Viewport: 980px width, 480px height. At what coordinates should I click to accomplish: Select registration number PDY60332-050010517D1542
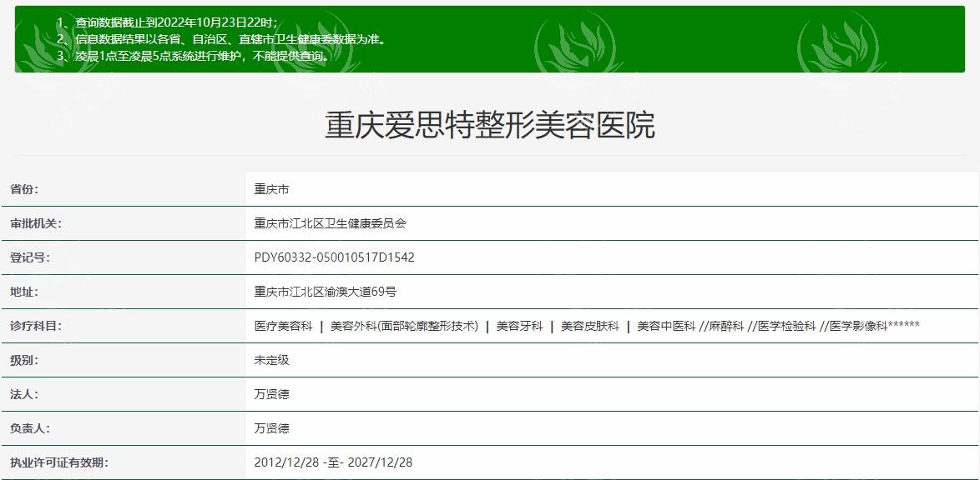pos(335,257)
